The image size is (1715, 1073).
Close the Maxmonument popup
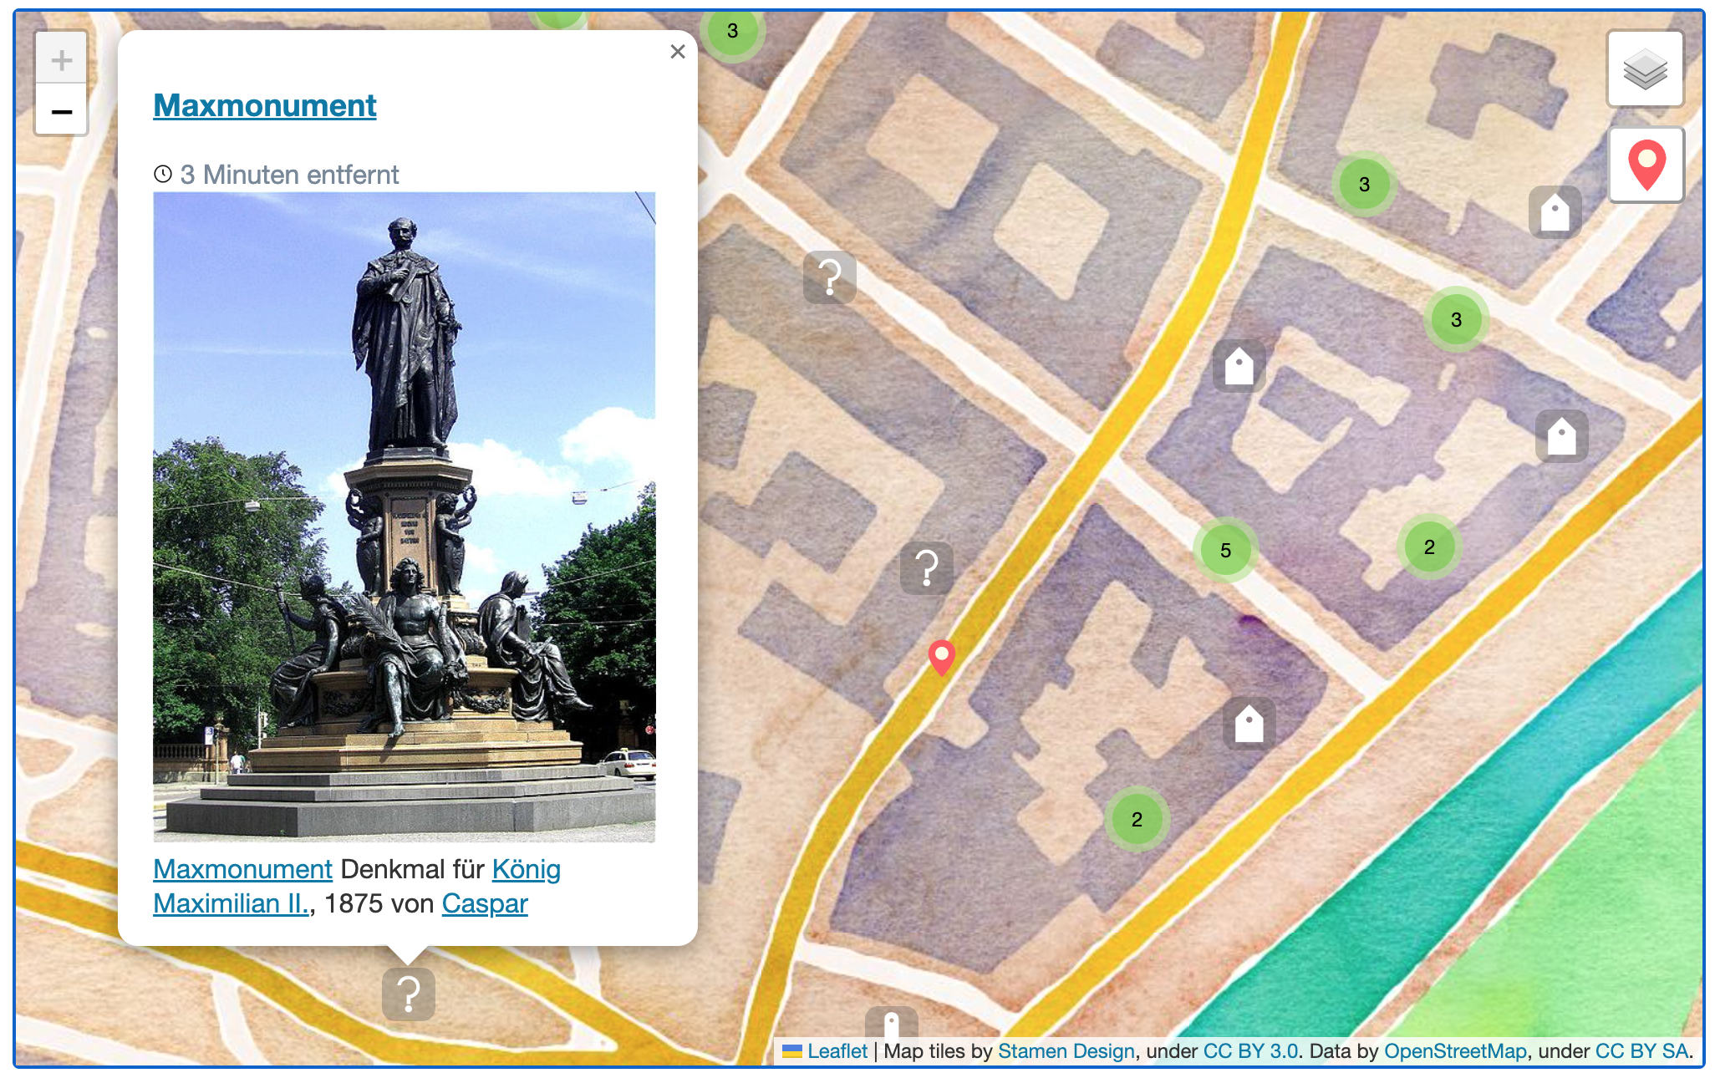click(x=677, y=52)
